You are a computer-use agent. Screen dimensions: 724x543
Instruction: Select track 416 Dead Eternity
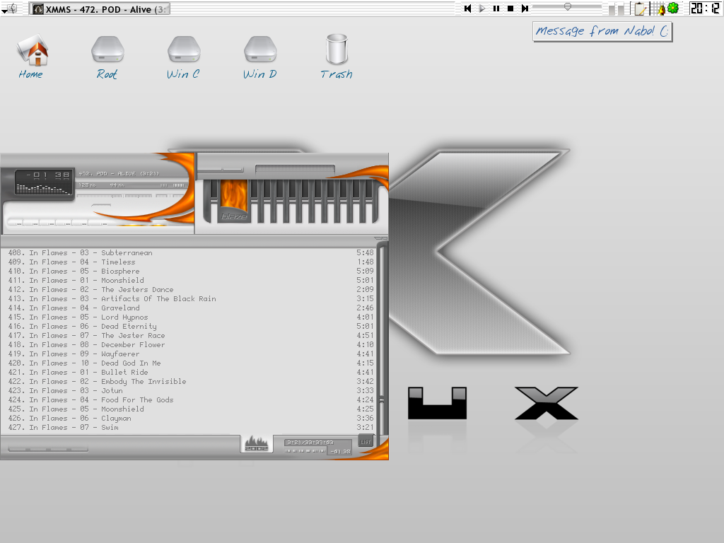tap(191, 327)
